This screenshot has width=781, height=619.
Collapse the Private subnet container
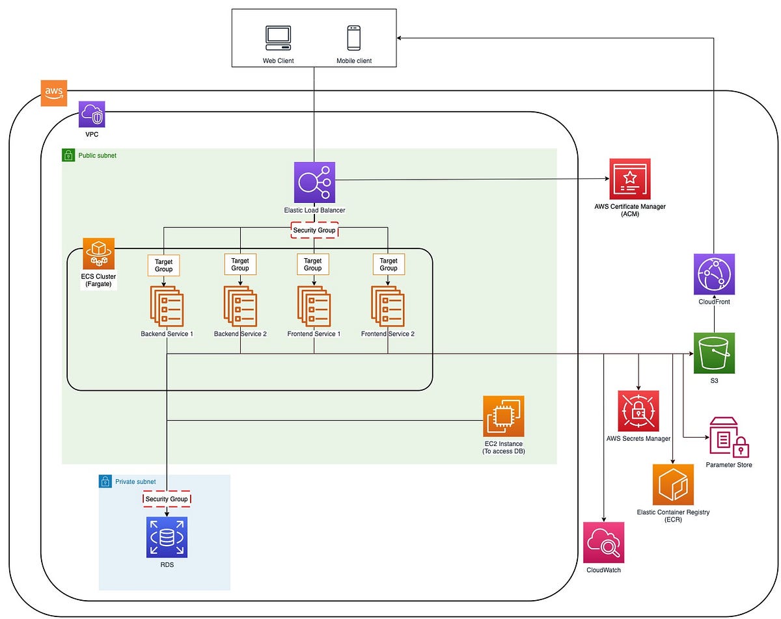tap(106, 481)
